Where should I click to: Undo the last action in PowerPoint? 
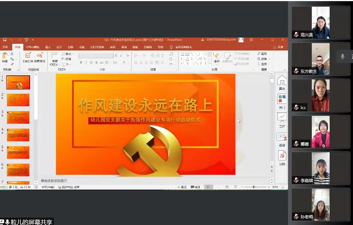[x=11, y=40]
